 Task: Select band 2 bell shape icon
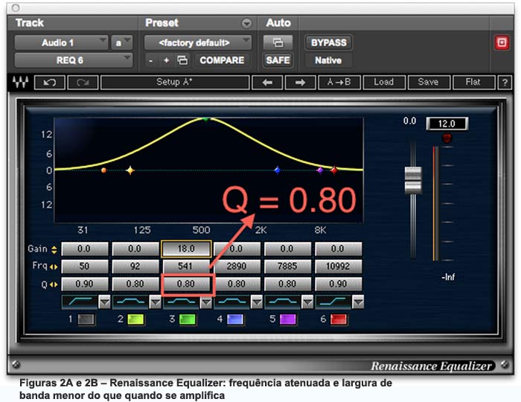click(130, 301)
